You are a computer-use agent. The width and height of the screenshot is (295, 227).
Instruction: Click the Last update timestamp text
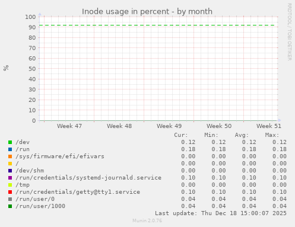tap(221, 213)
